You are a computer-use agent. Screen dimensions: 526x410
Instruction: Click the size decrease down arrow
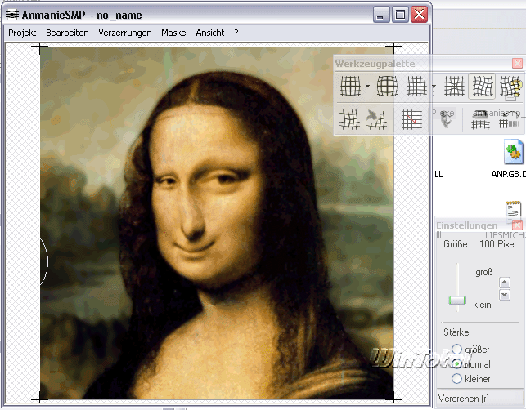tap(504, 293)
